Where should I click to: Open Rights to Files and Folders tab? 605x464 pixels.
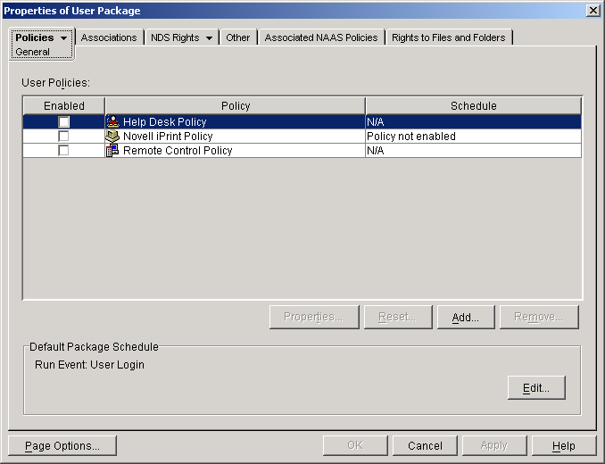[448, 37]
